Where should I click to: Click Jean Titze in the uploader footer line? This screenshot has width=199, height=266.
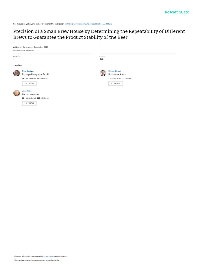pos(49,256)
